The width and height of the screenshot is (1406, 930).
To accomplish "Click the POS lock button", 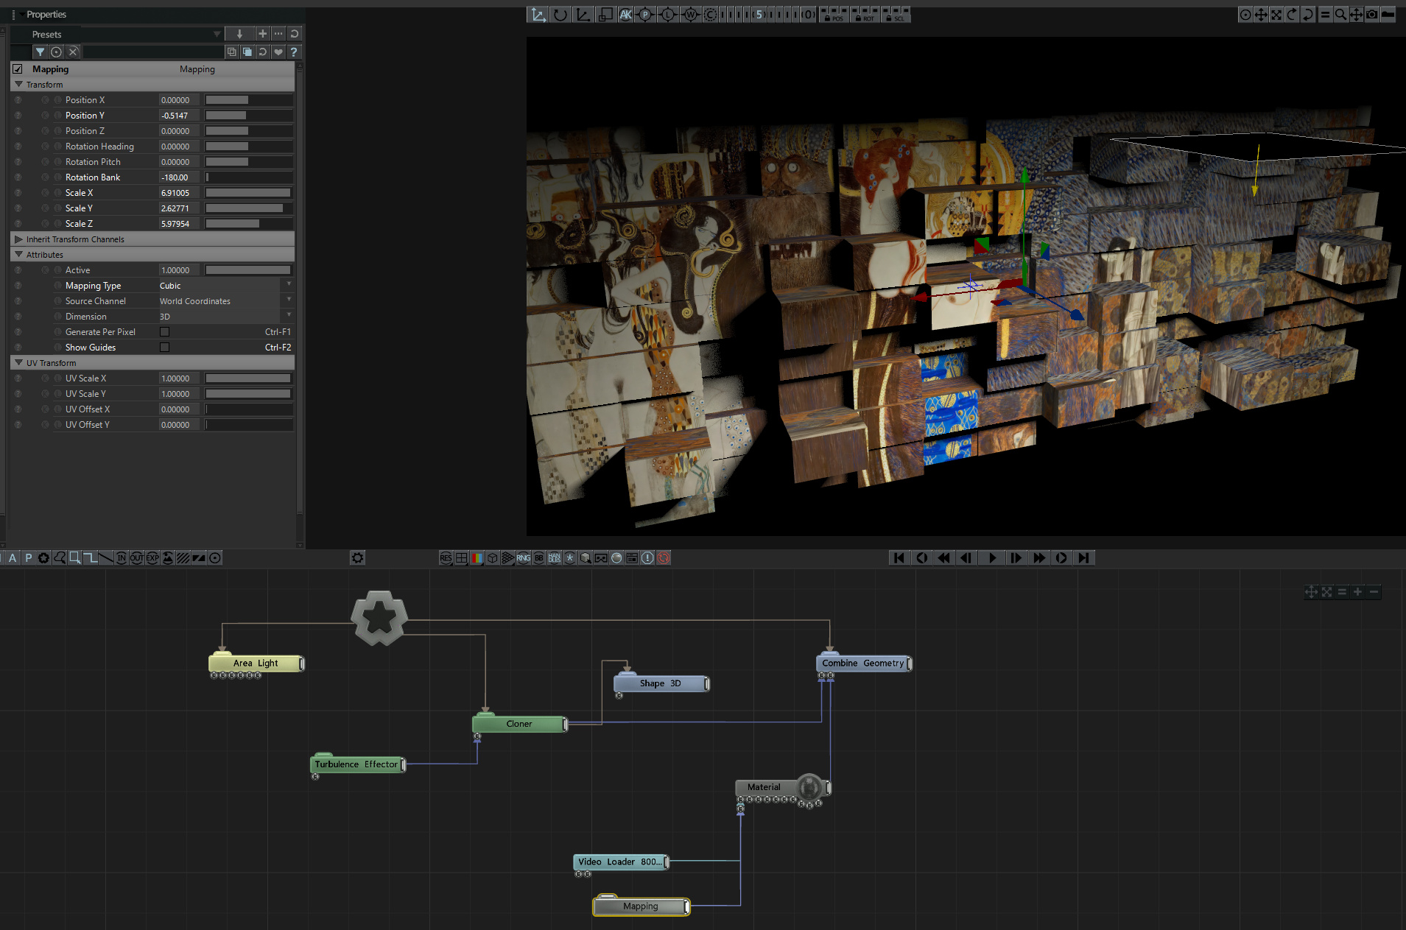I will point(834,15).
